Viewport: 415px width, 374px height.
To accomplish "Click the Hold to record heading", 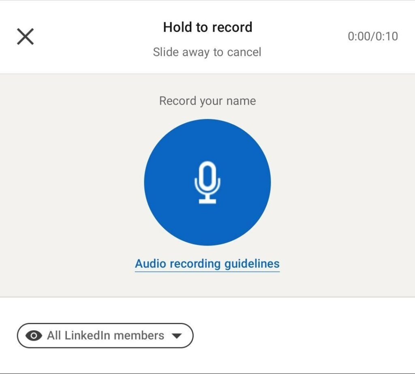I will [207, 27].
